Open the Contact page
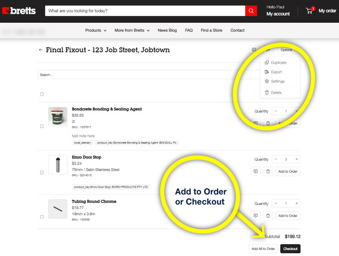Viewport: 339px width, 256px height. click(237, 31)
